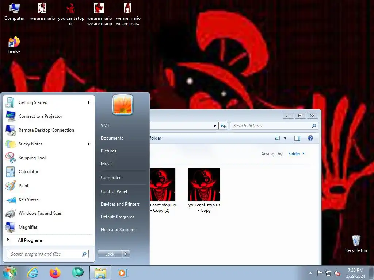
Task: Open VM1 user folder in Start menu
Action: (105, 125)
